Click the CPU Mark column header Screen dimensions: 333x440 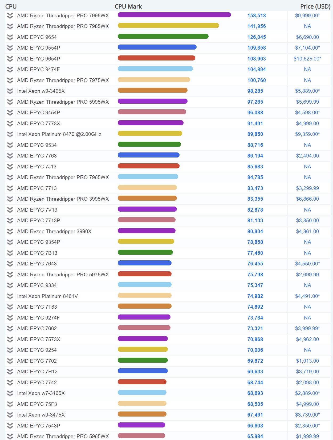tap(128, 6)
